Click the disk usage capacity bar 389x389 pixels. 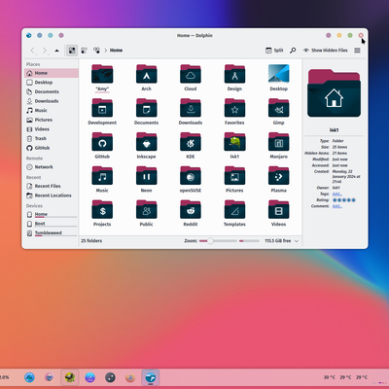click(x=249, y=241)
